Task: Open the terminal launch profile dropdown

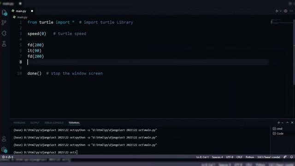Action: [282, 123]
